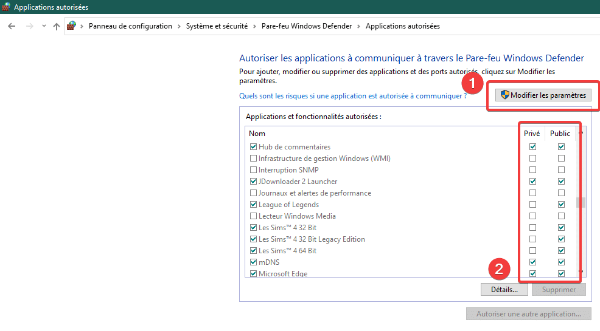Open Système et sécurité breadcrumb
600x331 pixels.
pos(217,26)
